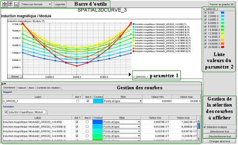This screenshot has width=238, height=145.
Task: Open the Contexte de création tab
Action: click(x=48, y=88)
